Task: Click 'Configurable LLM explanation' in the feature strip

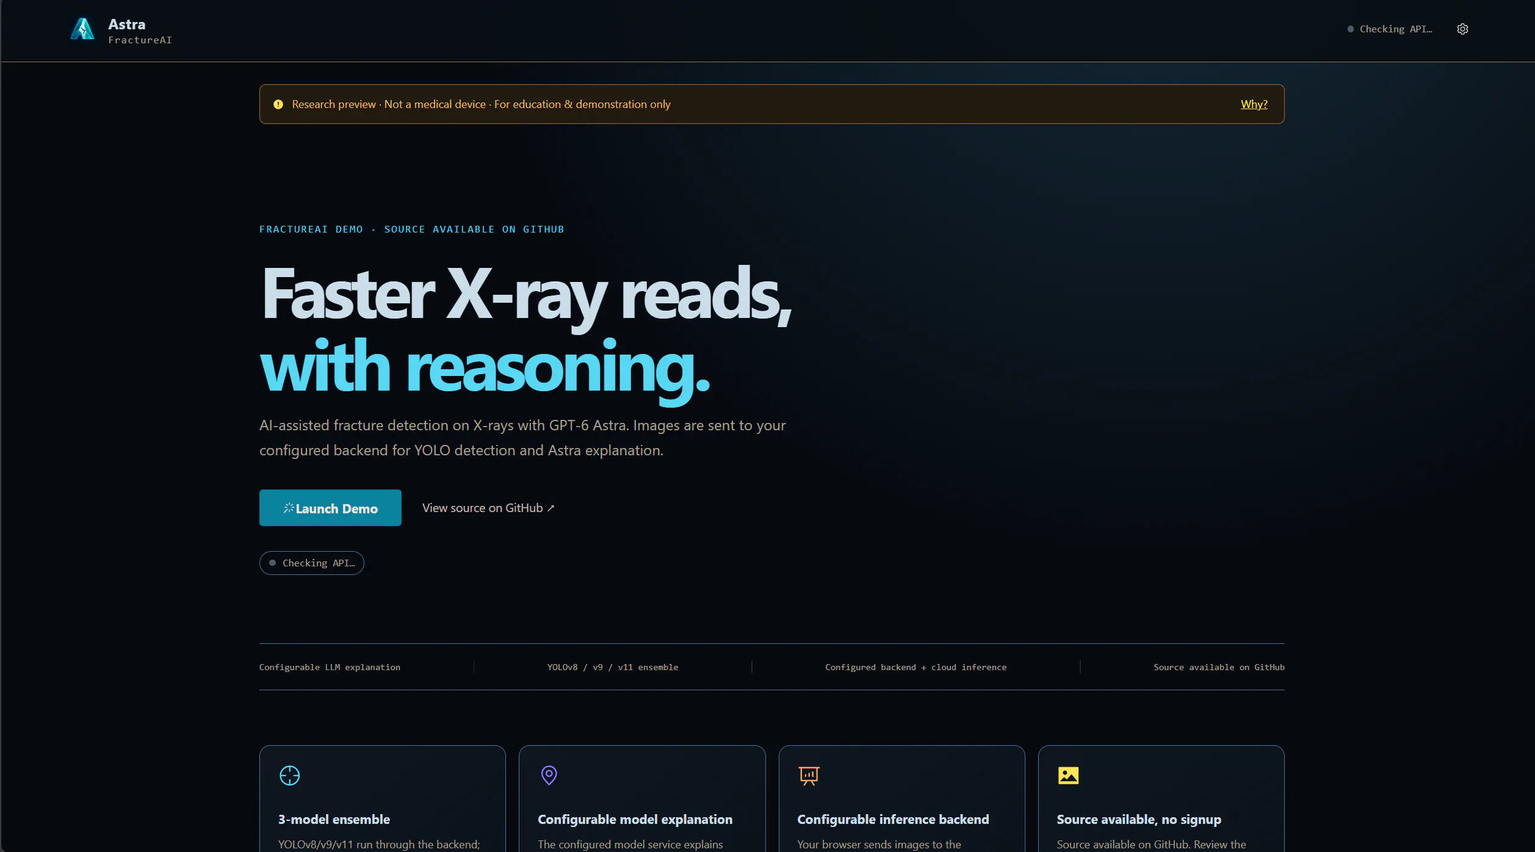Action: click(x=330, y=667)
